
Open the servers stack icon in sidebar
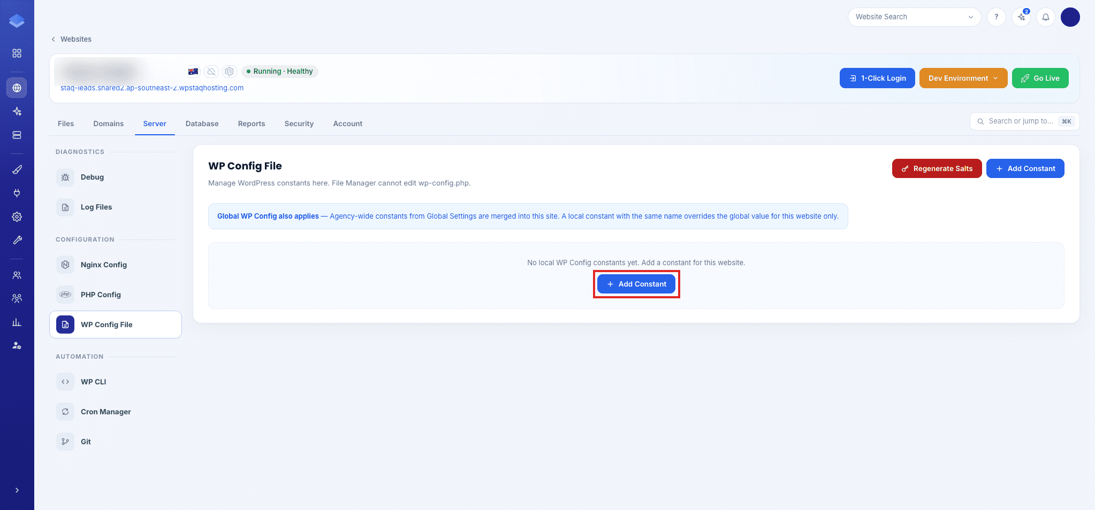coord(17,135)
